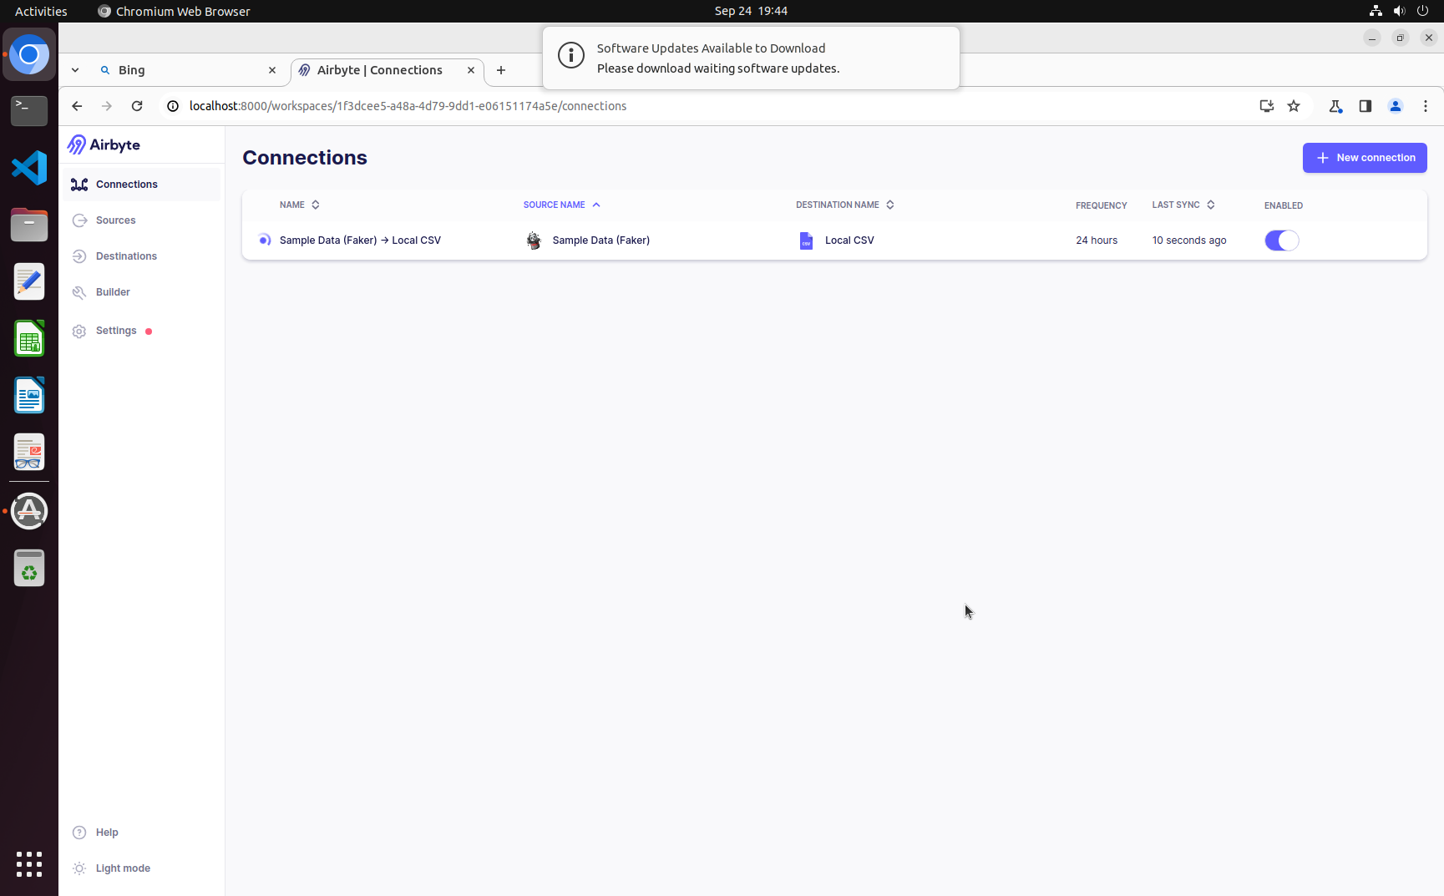Image resolution: width=1444 pixels, height=896 pixels.
Task: Click the 24 hours frequency value
Action: (x=1097, y=240)
